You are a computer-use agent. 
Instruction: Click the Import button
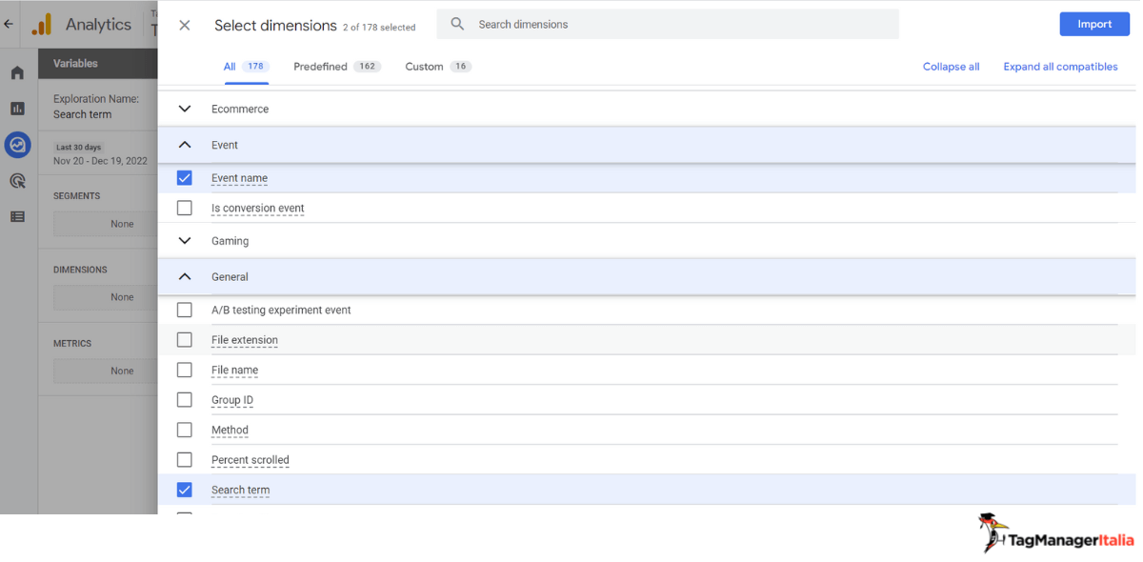pyautogui.click(x=1094, y=24)
